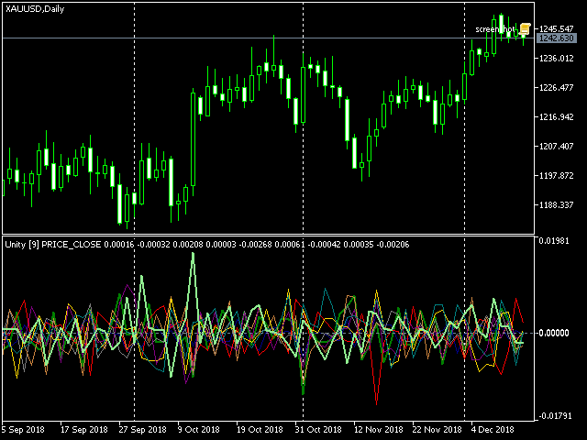Click the tall light-green indicator spike peak
The height and width of the screenshot is (440, 587).
tap(194, 255)
